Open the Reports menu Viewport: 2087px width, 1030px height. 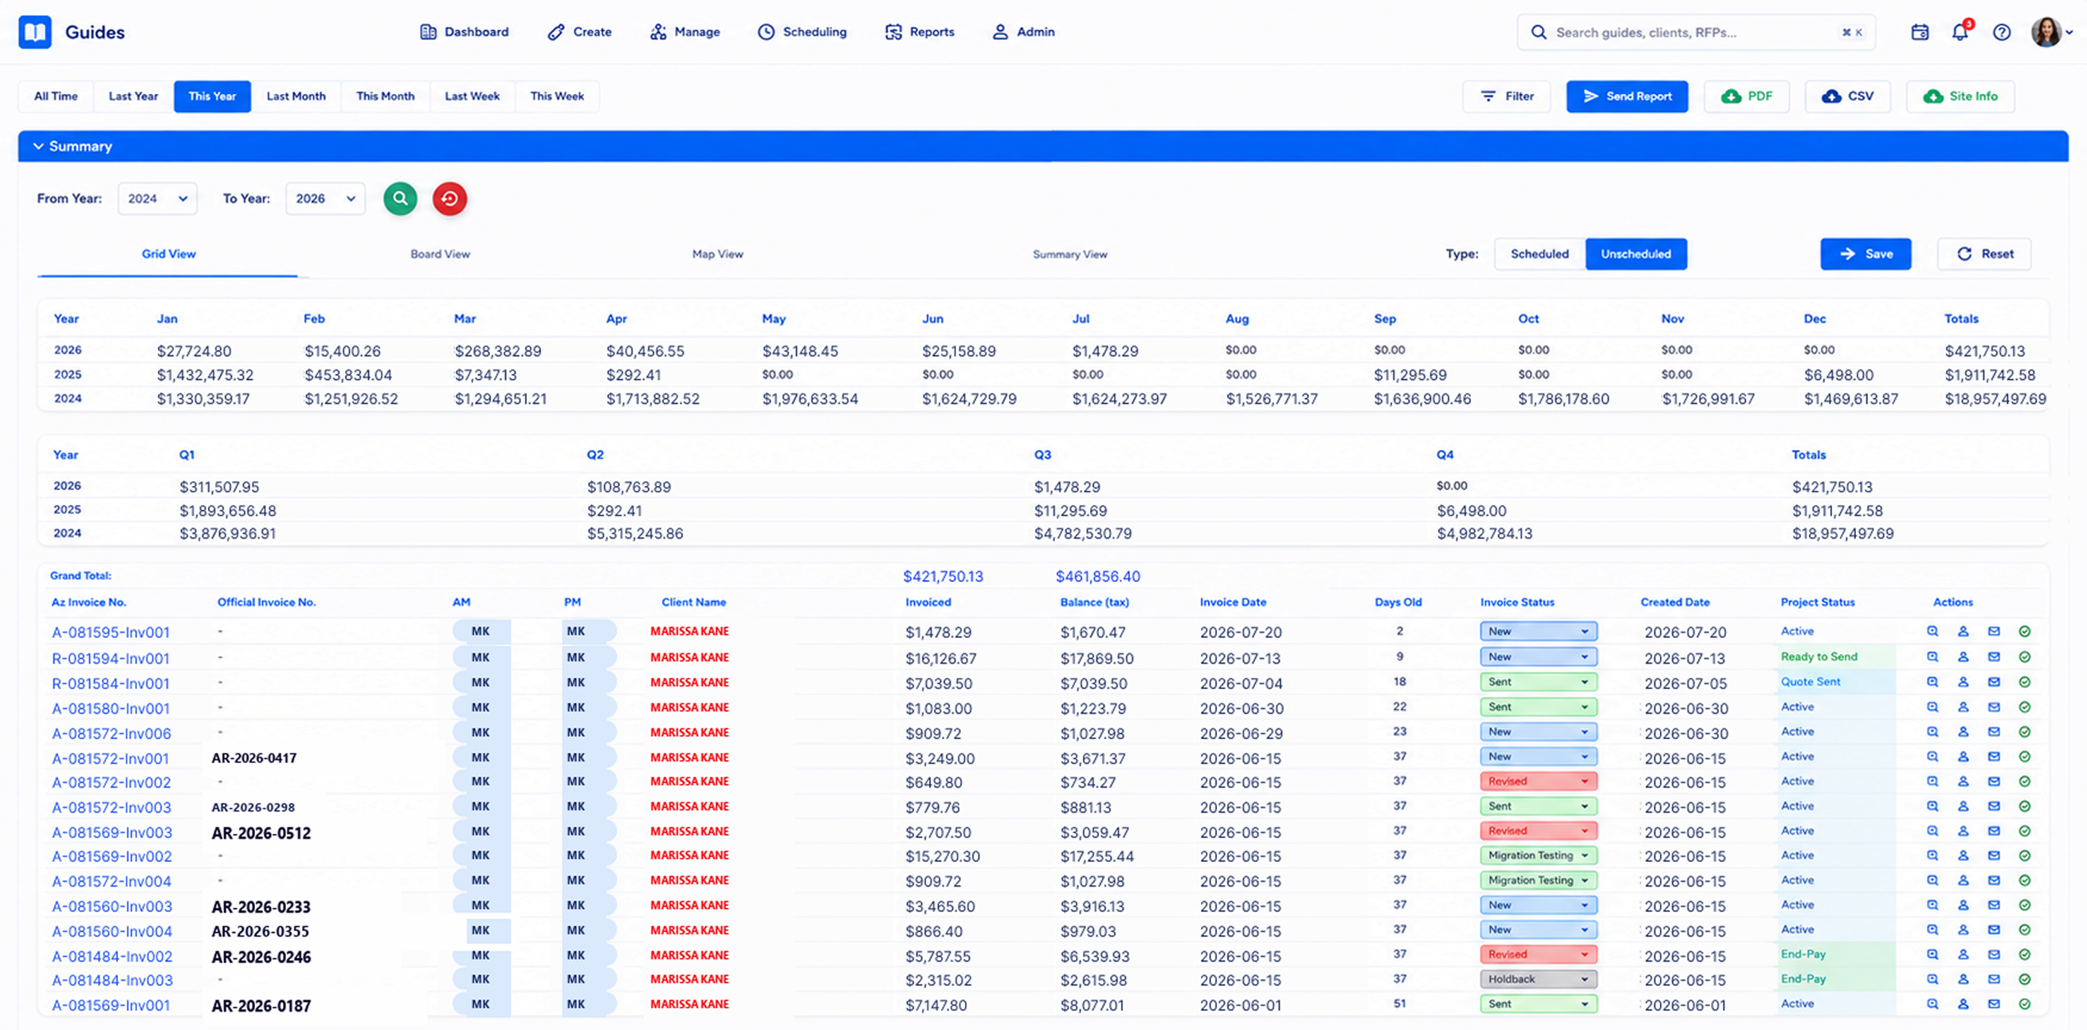[x=920, y=32]
